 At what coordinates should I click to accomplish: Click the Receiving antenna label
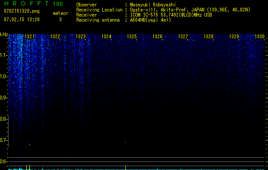pyautogui.click(x=98, y=20)
